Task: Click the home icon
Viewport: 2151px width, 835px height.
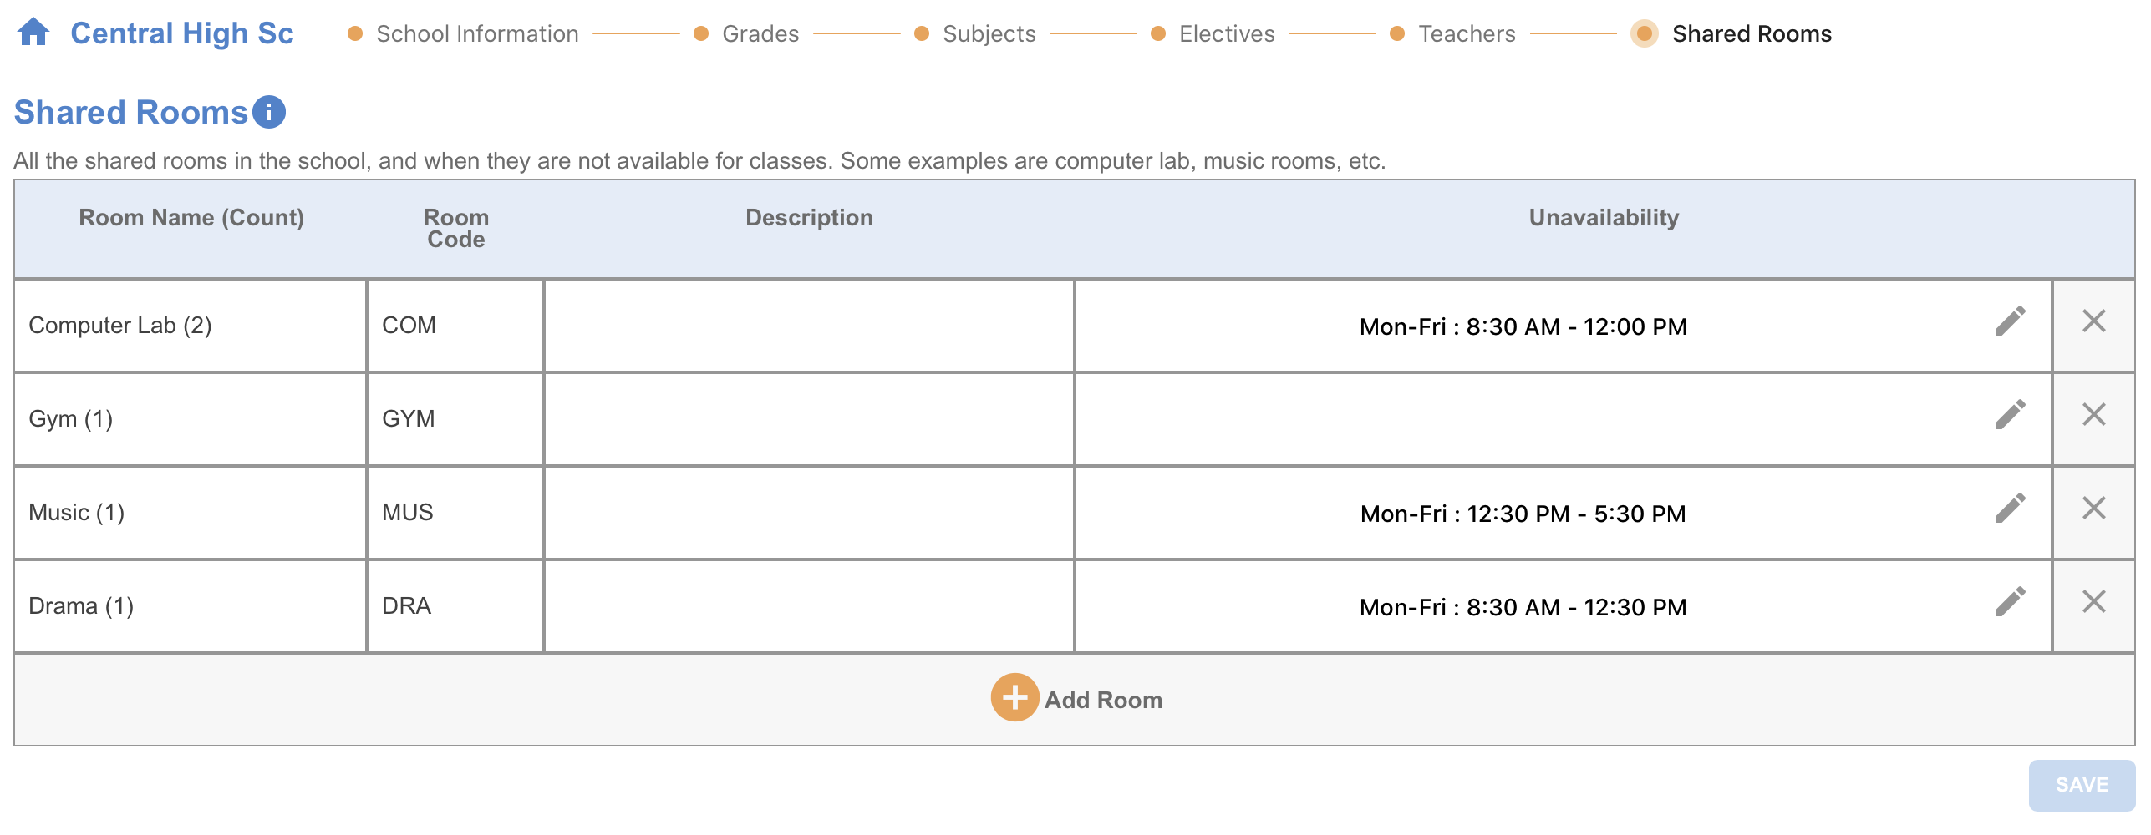Action: (33, 33)
